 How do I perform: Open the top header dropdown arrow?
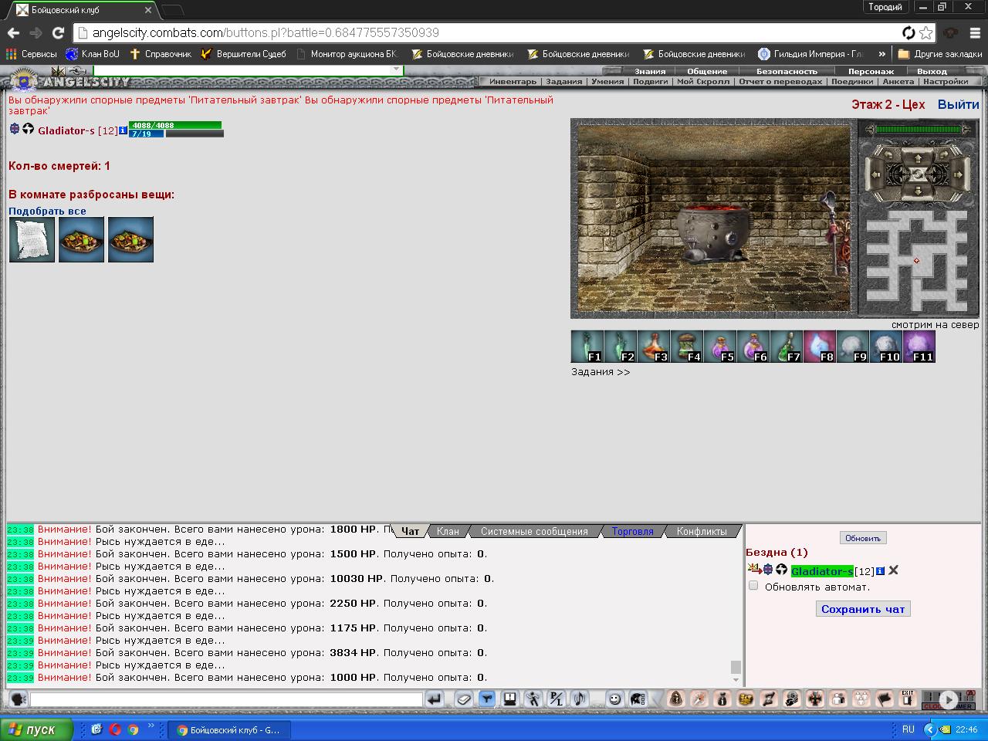[396, 69]
